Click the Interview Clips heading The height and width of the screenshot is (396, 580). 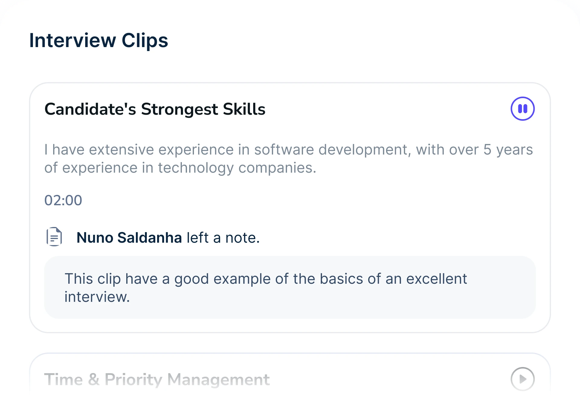[98, 40]
